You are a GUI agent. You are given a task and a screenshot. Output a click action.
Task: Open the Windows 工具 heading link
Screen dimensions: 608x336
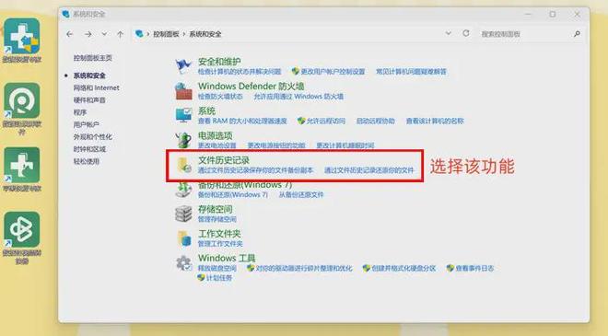pos(227,258)
